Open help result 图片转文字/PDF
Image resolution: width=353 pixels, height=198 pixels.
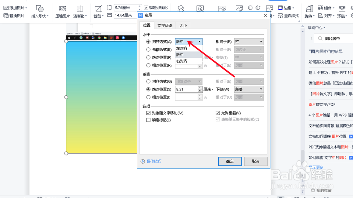322,104
